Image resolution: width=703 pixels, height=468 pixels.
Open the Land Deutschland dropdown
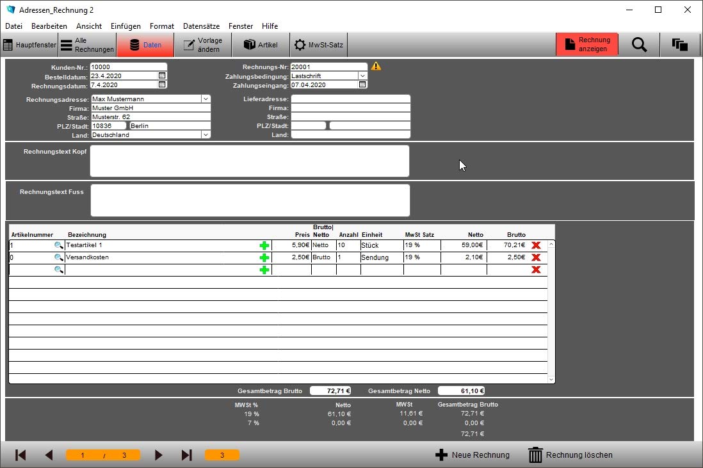[206, 134]
